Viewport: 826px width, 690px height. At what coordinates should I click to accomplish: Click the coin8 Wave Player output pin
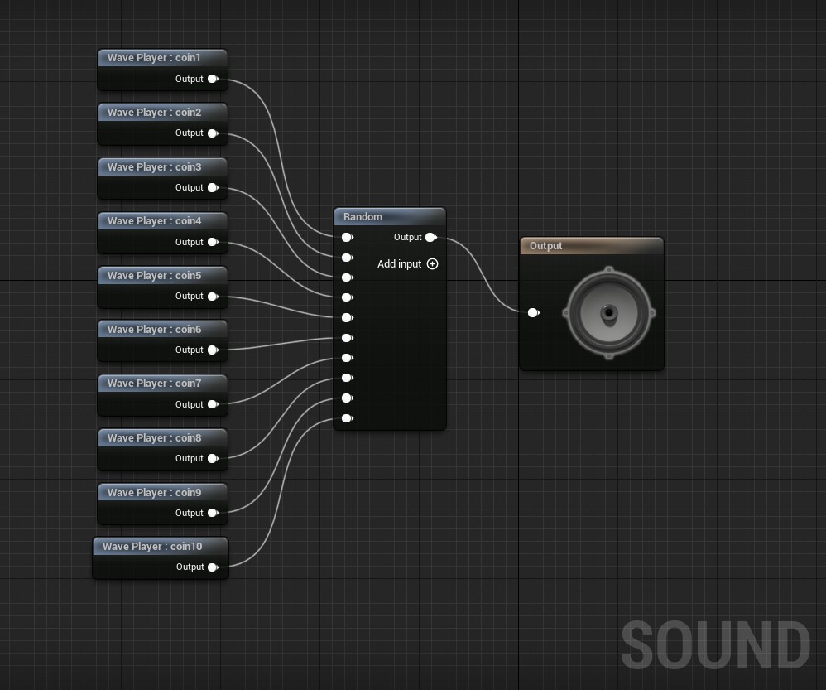tap(213, 459)
